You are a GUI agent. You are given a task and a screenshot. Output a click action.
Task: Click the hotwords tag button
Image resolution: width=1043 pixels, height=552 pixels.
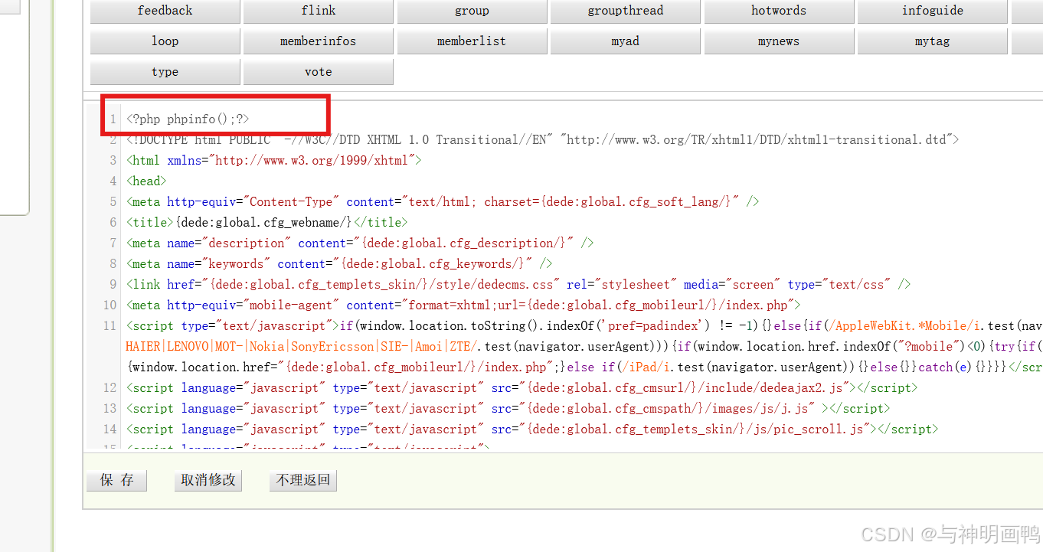click(779, 11)
